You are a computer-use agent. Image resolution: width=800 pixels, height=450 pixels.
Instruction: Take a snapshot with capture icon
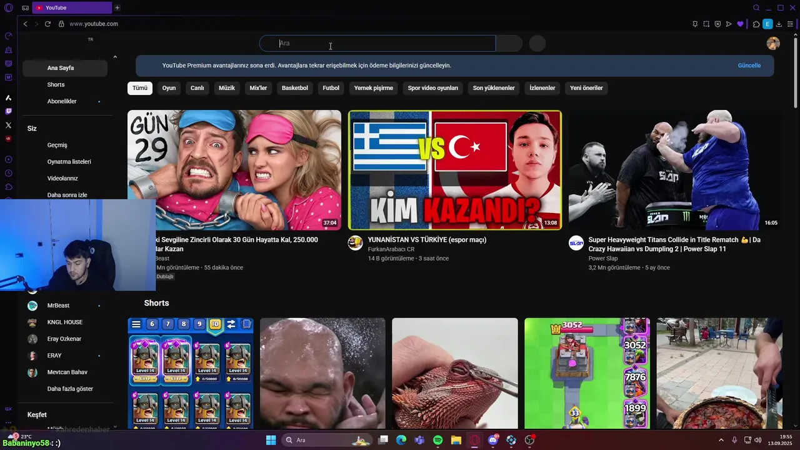(706, 24)
